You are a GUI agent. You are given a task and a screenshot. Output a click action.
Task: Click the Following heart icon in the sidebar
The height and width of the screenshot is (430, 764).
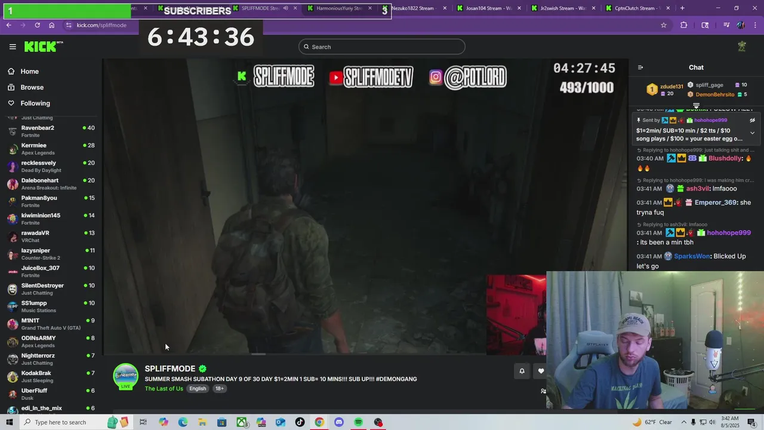11,103
